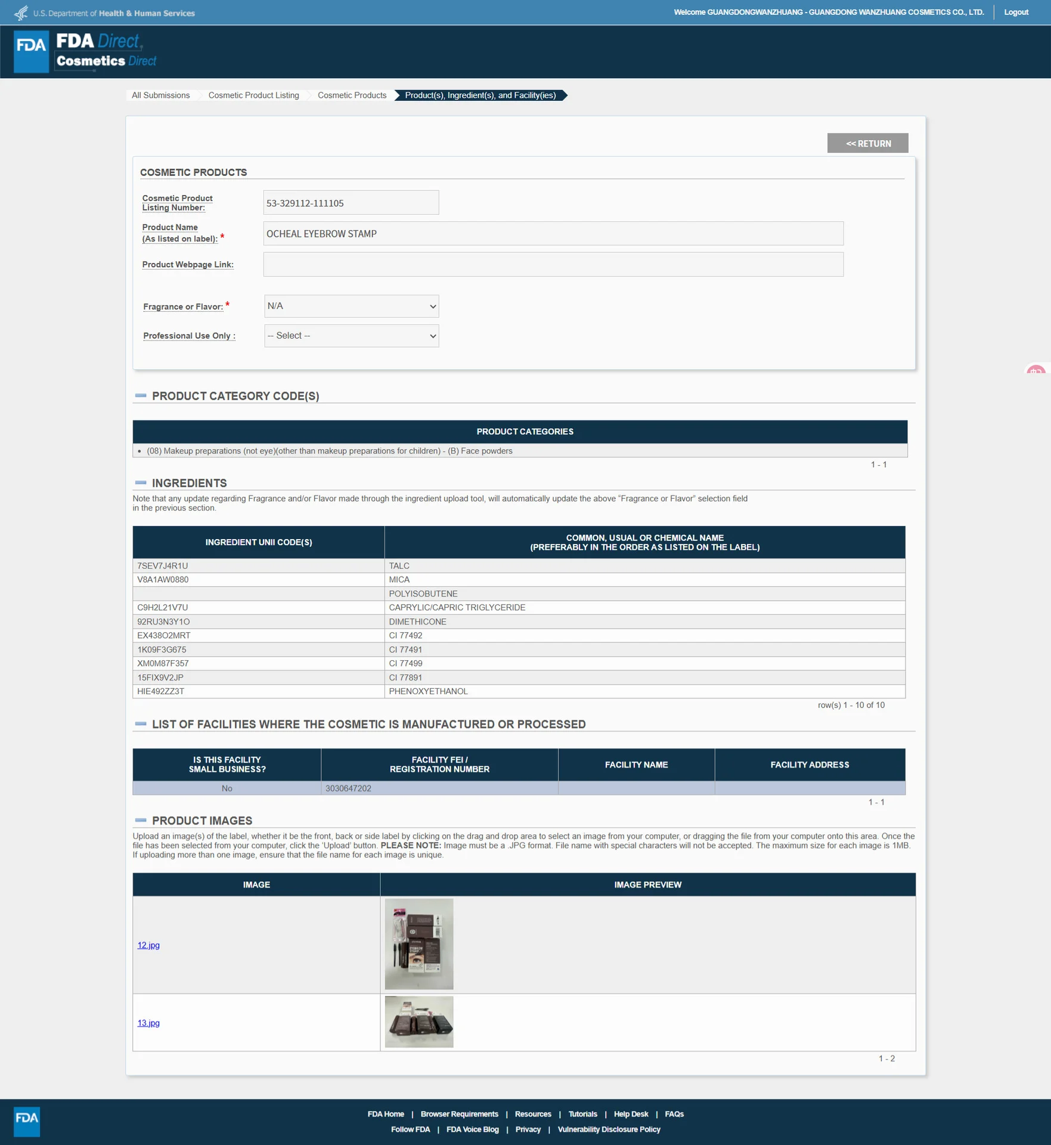This screenshot has width=1051, height=1145.
Task: Go to All Submissions breadcrumb
Action: click(160, 95)
